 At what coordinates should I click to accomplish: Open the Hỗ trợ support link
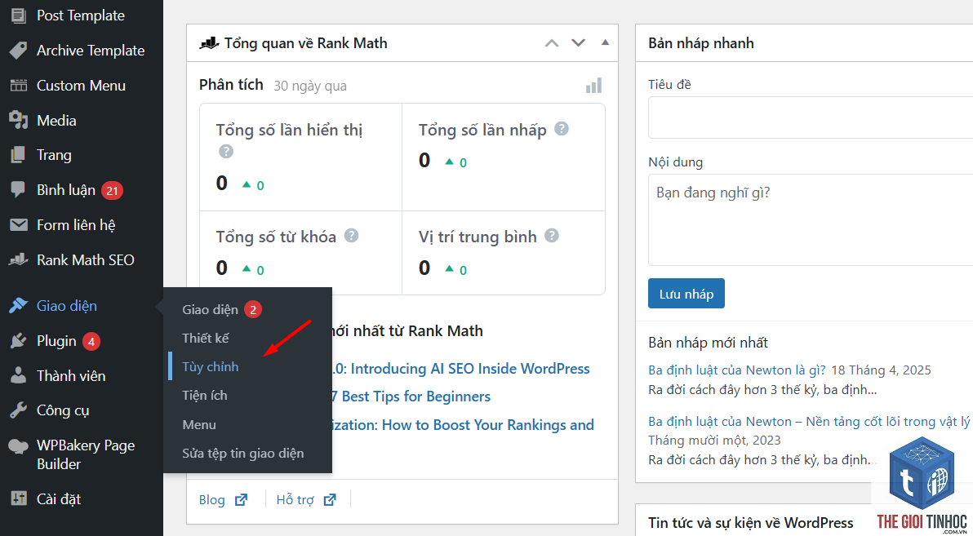pyautogui.click(x=307, y=499)
